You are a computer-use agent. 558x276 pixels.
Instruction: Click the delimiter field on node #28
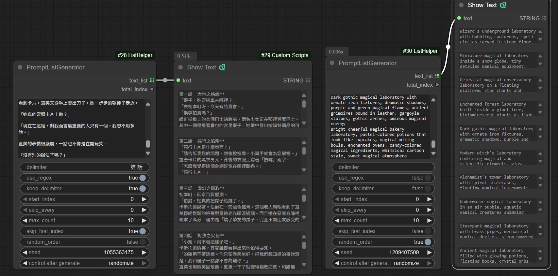[85, 167]
